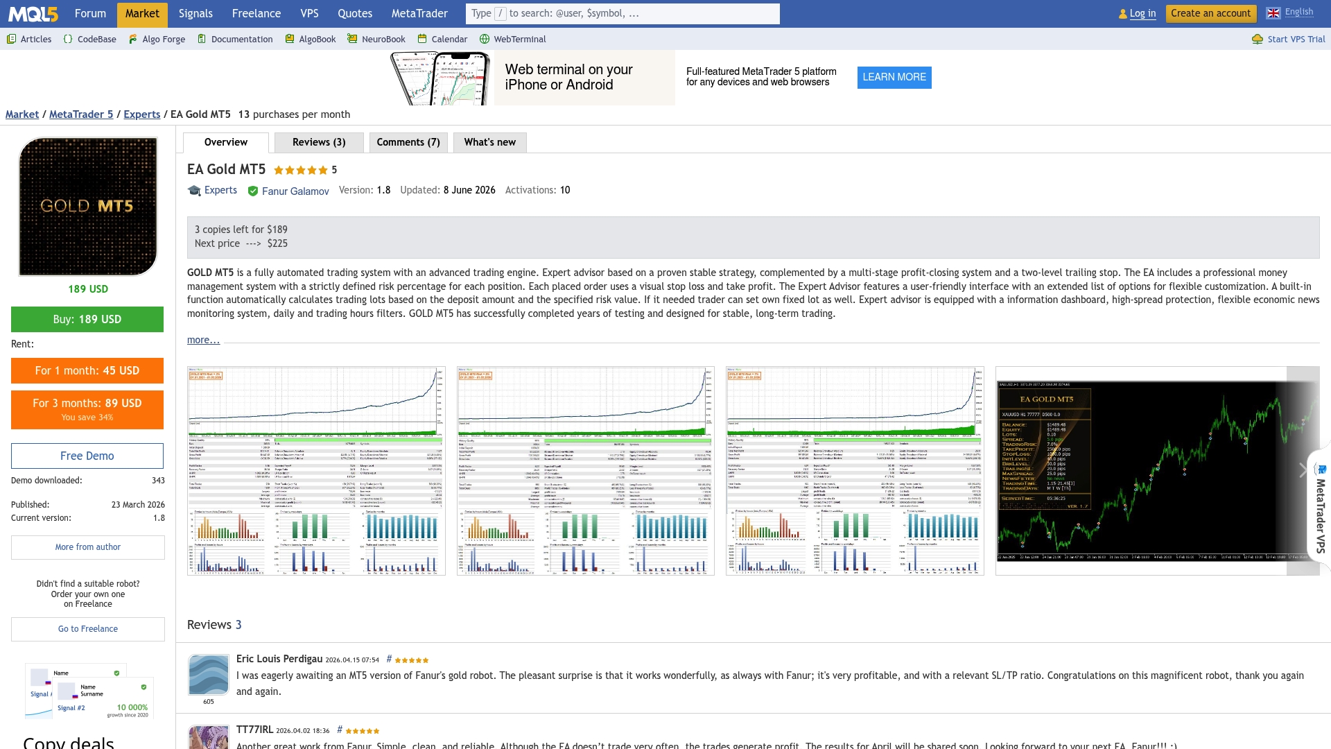
Task: Click the Reviews 3 section count link
Action: (x=238, y=625)
